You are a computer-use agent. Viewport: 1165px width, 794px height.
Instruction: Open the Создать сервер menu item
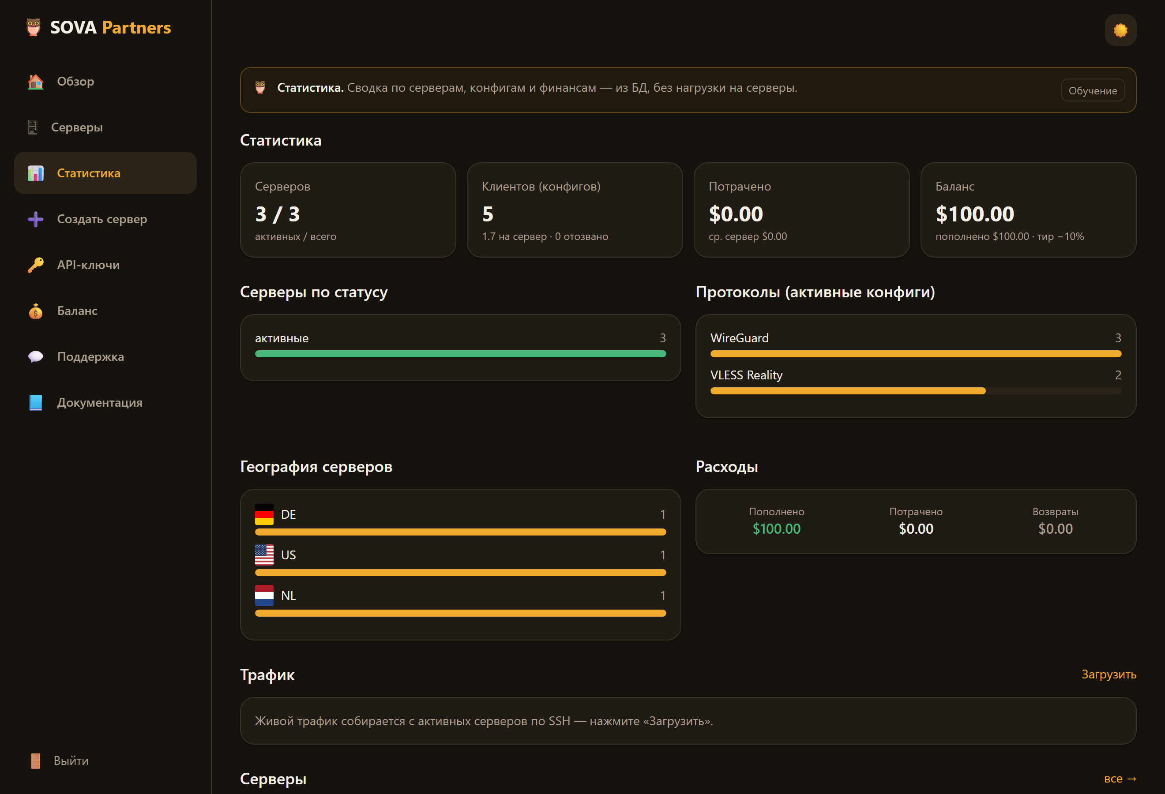pyautogui.click(x=105, y=219)
